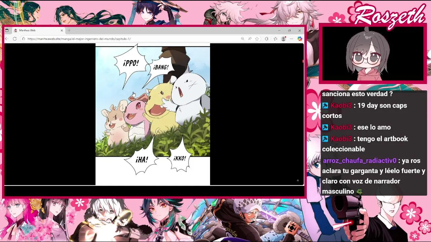Click the site info lock icon
This screenshot has width=431, height=242.
23,39
